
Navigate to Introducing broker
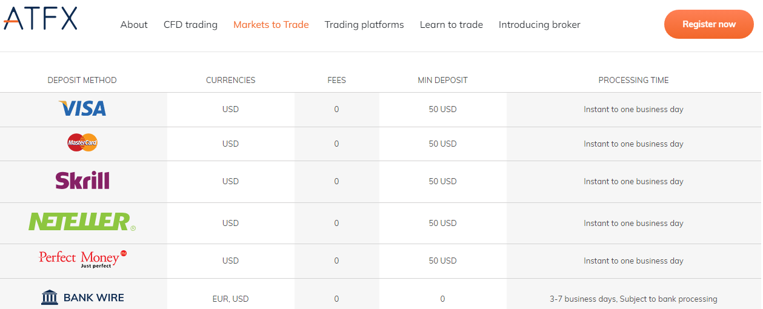click(x=539, y=25)
